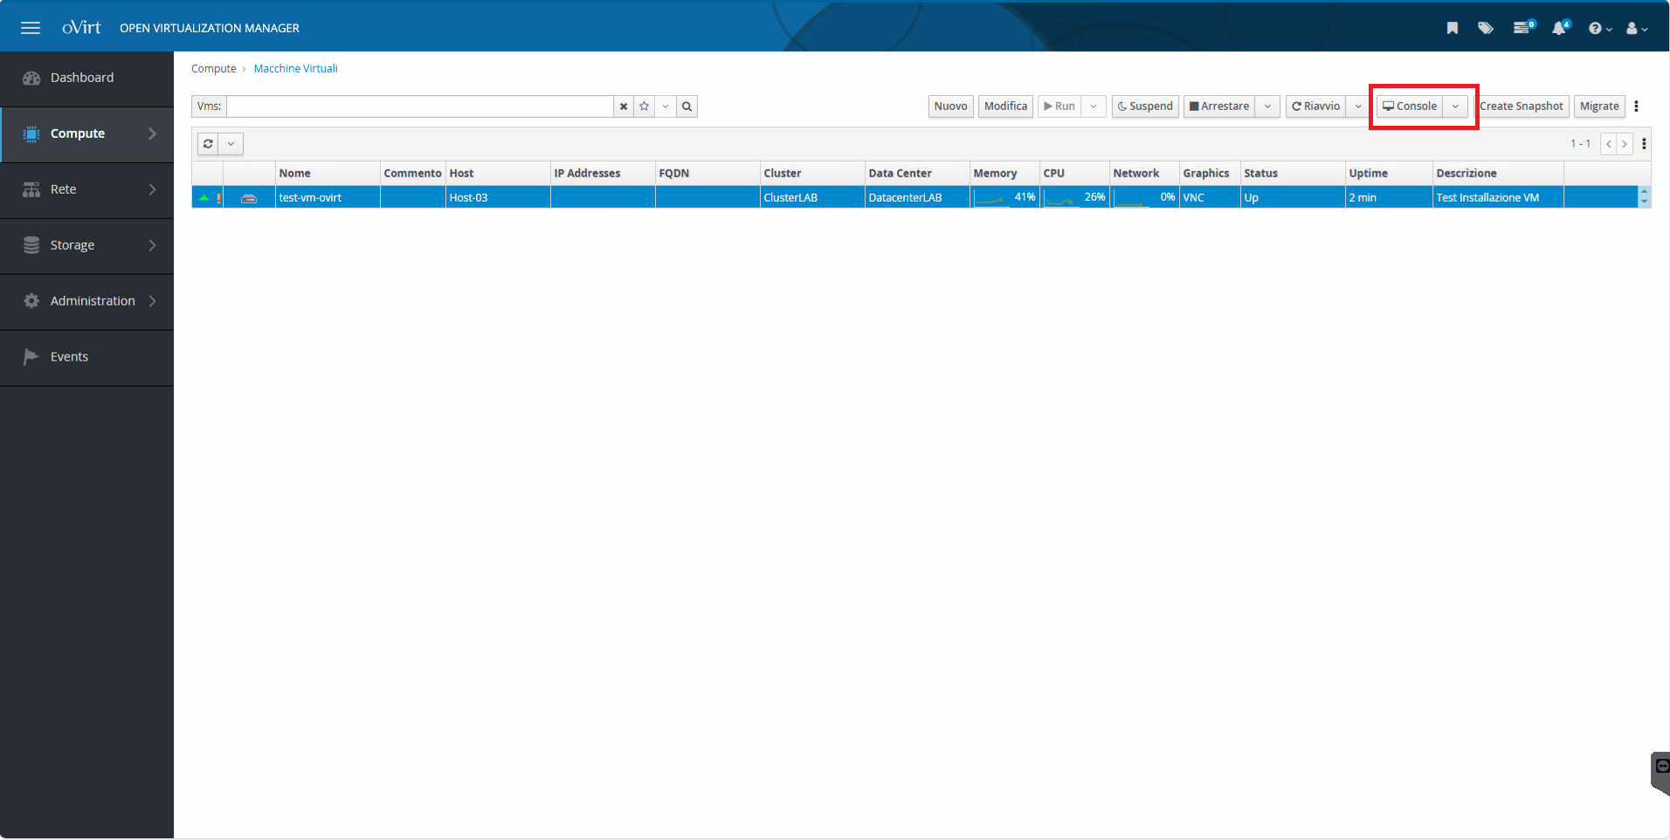Image resolution: width=1670 pixels, height=840 pixels.
Task: Select the test-vm-ovirt row name
Action: [310, 198]
